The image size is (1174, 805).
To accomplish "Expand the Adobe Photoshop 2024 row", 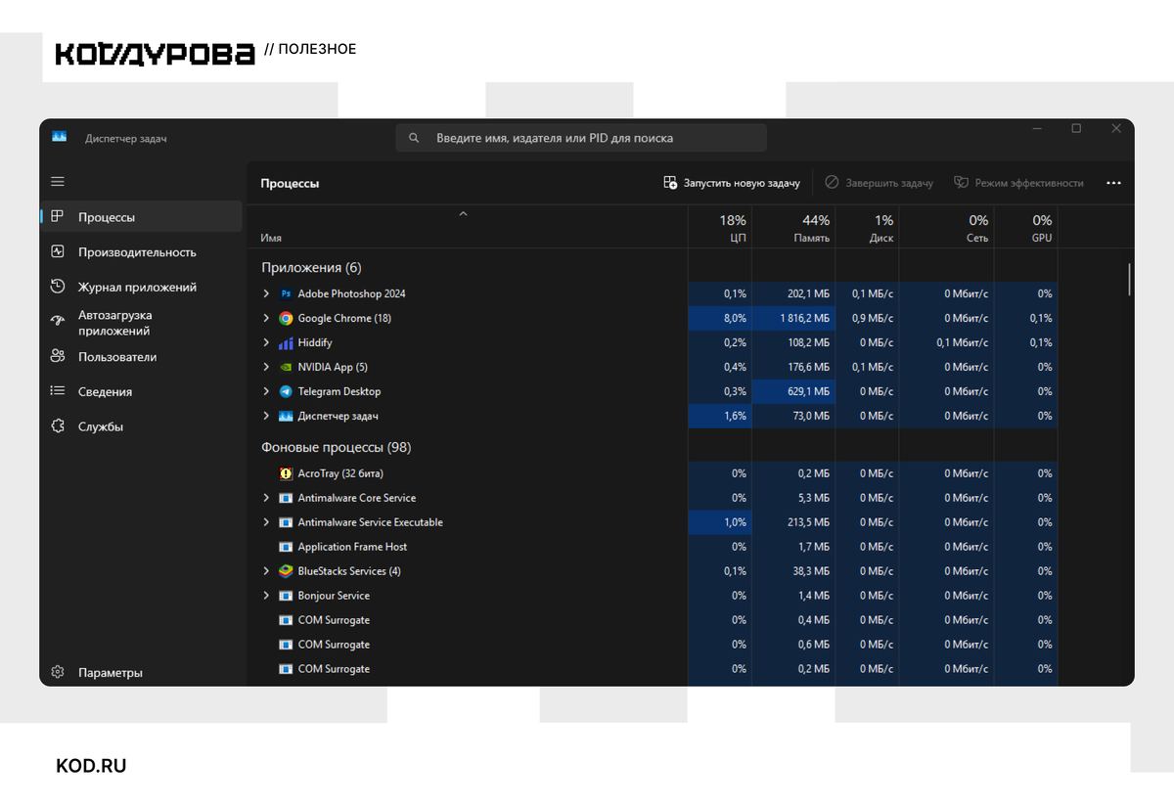I will point(266,293).
